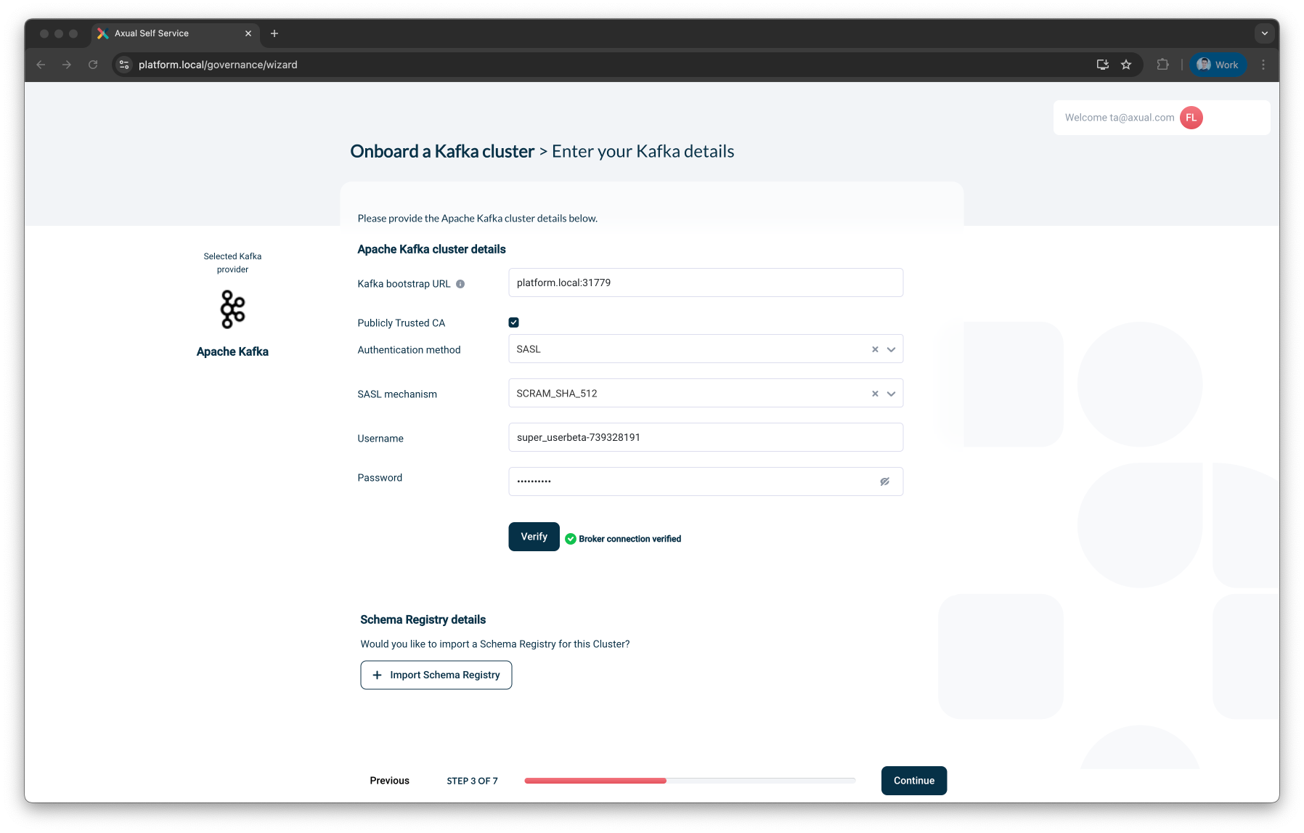Click Import Schema Registry
The width and height of the screenshot is (1304, 833).
coord(436,675)
